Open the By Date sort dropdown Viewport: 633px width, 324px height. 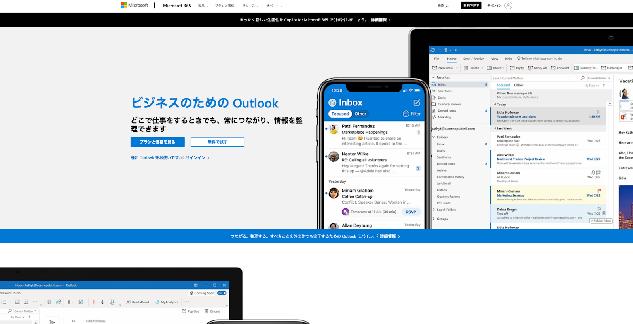pyautogui.click(x=592, y=86)
